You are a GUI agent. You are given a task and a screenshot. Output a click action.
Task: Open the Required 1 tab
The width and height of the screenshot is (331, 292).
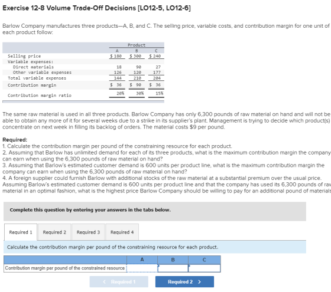21,232
